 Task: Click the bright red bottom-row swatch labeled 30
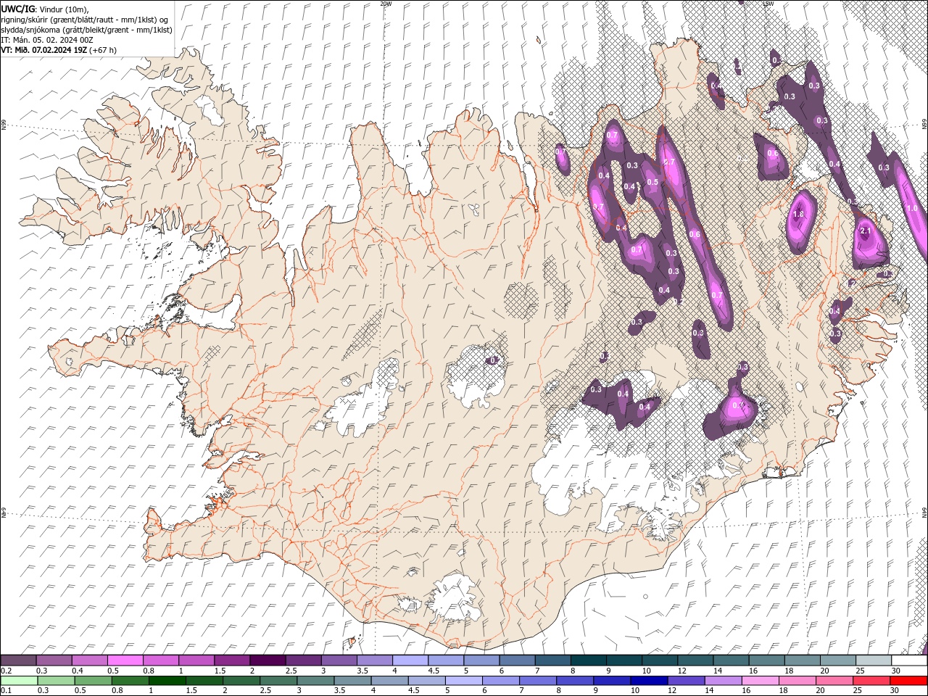909,681
